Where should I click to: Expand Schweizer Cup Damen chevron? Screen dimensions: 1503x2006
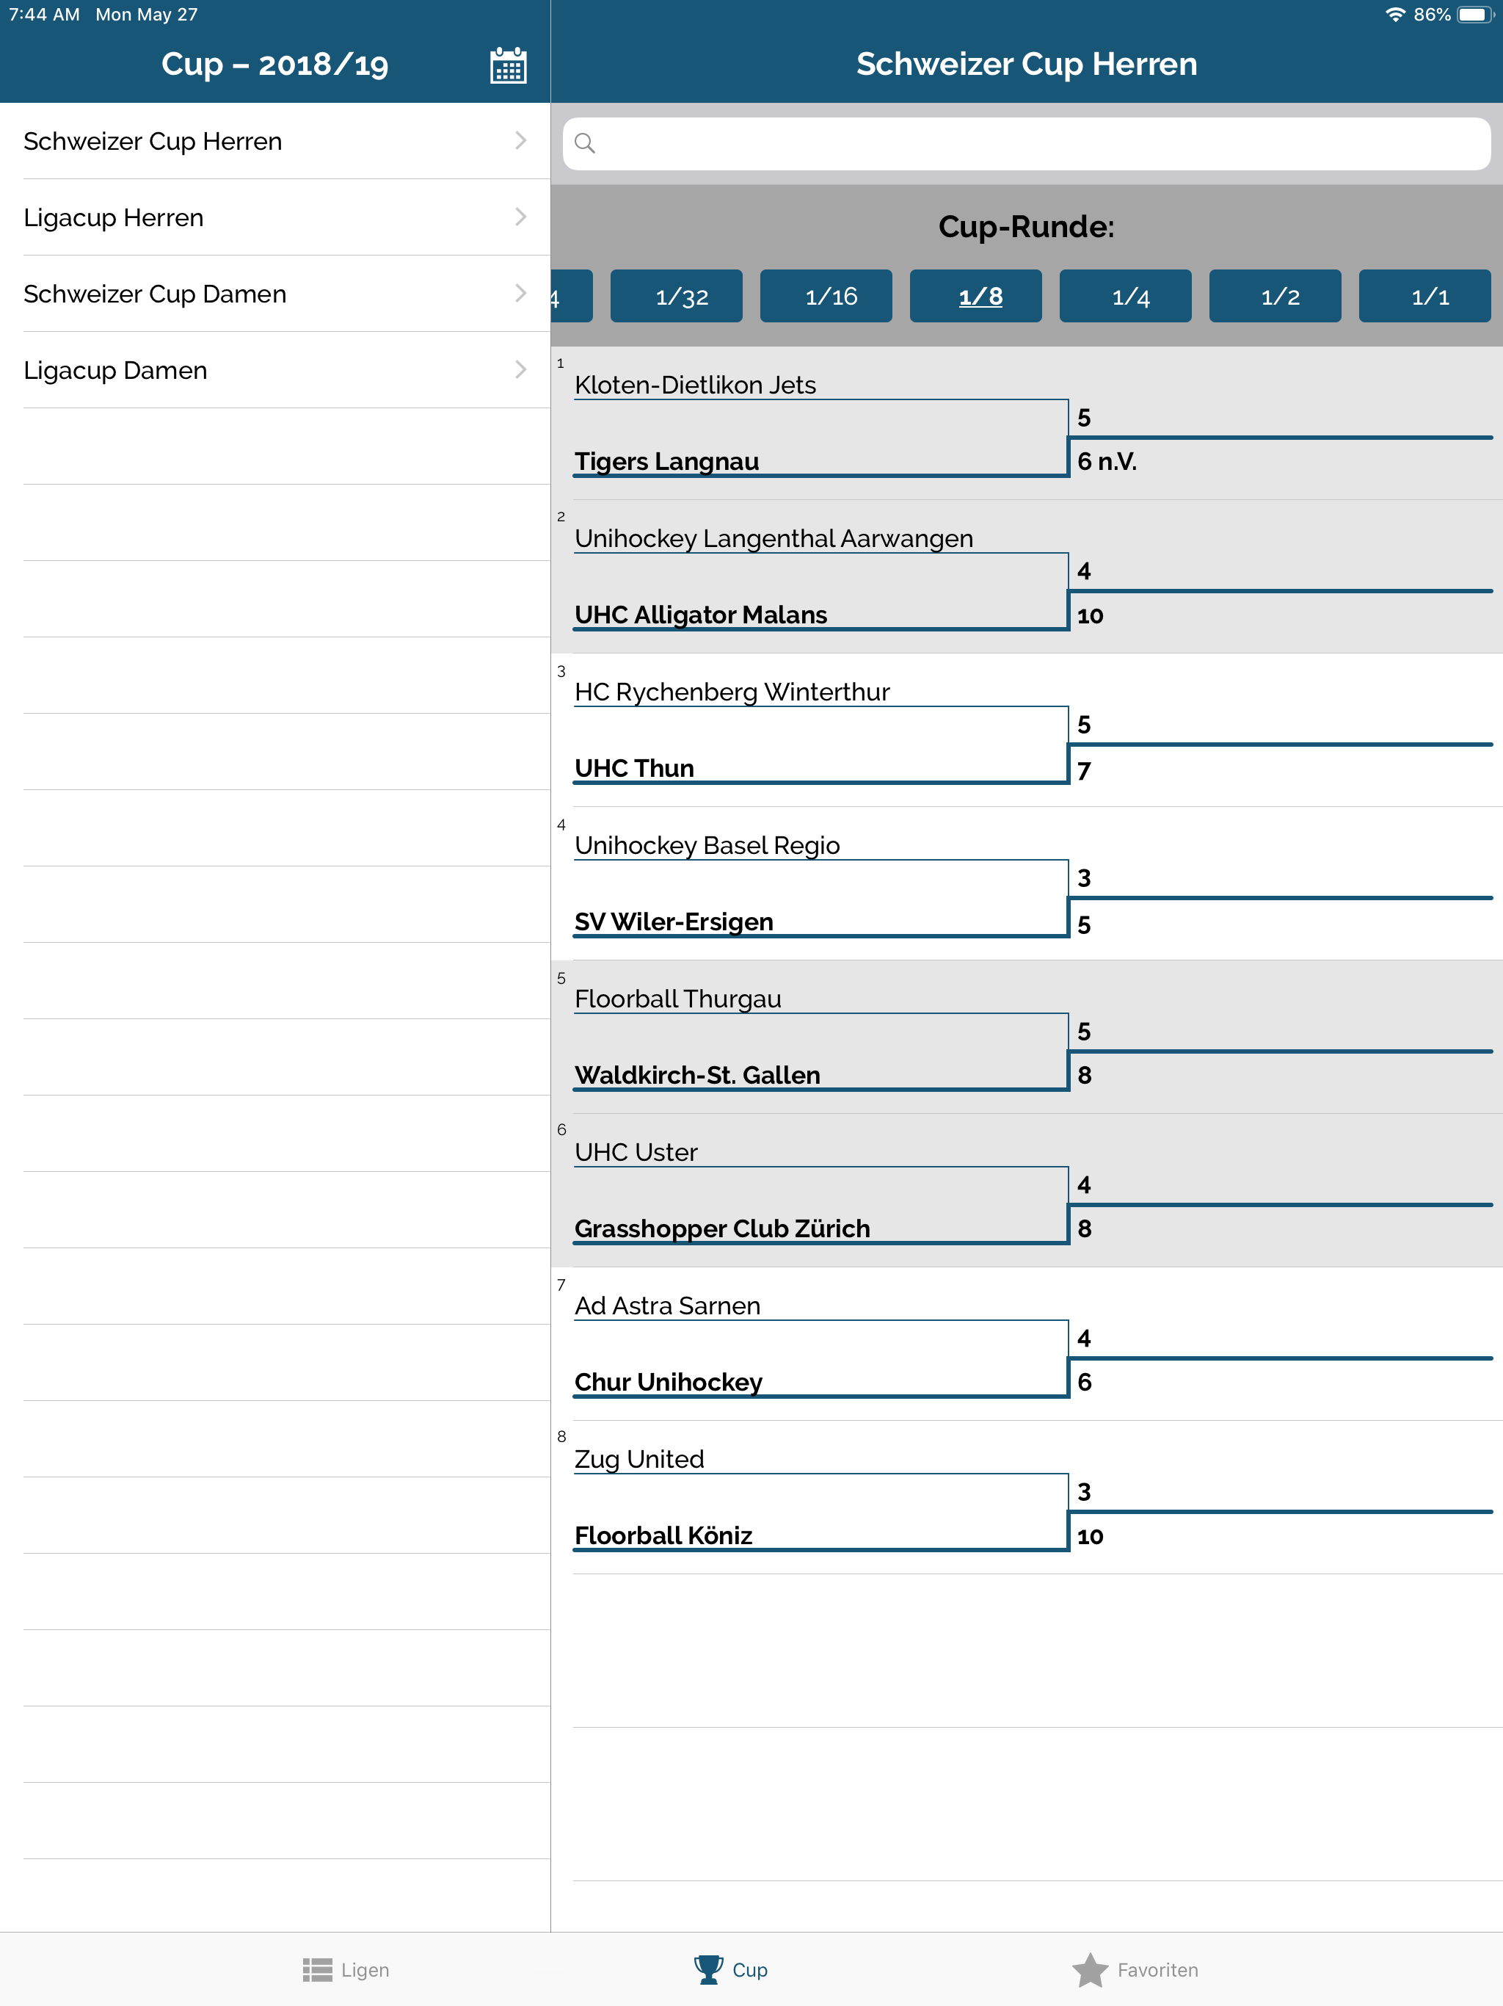(x=520, y=293)
